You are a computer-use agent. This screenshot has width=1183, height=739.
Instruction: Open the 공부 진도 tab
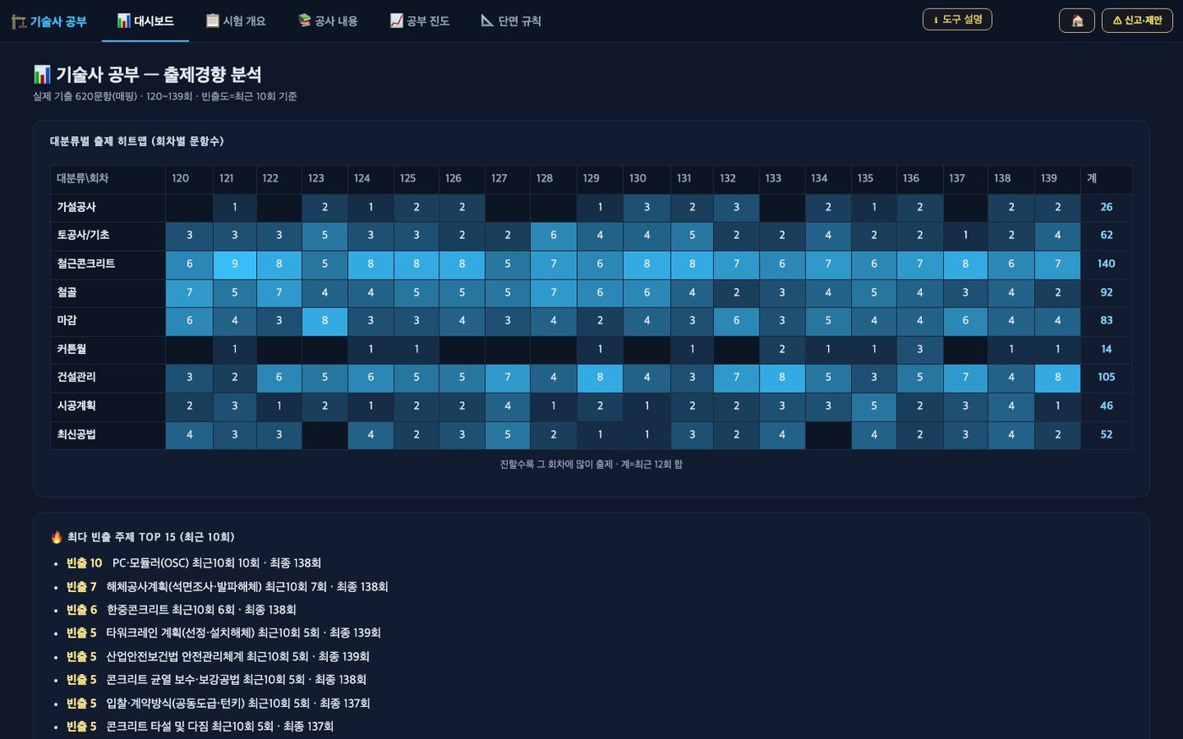(419, 21)
